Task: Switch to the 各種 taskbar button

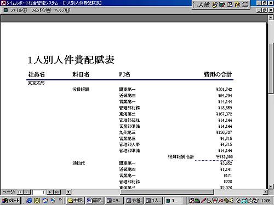Action: pyautogui.click(x=134, y=201)
